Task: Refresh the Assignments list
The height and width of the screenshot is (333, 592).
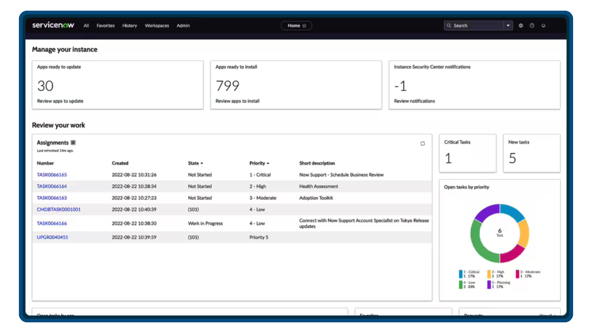Action: coord(423,143)
